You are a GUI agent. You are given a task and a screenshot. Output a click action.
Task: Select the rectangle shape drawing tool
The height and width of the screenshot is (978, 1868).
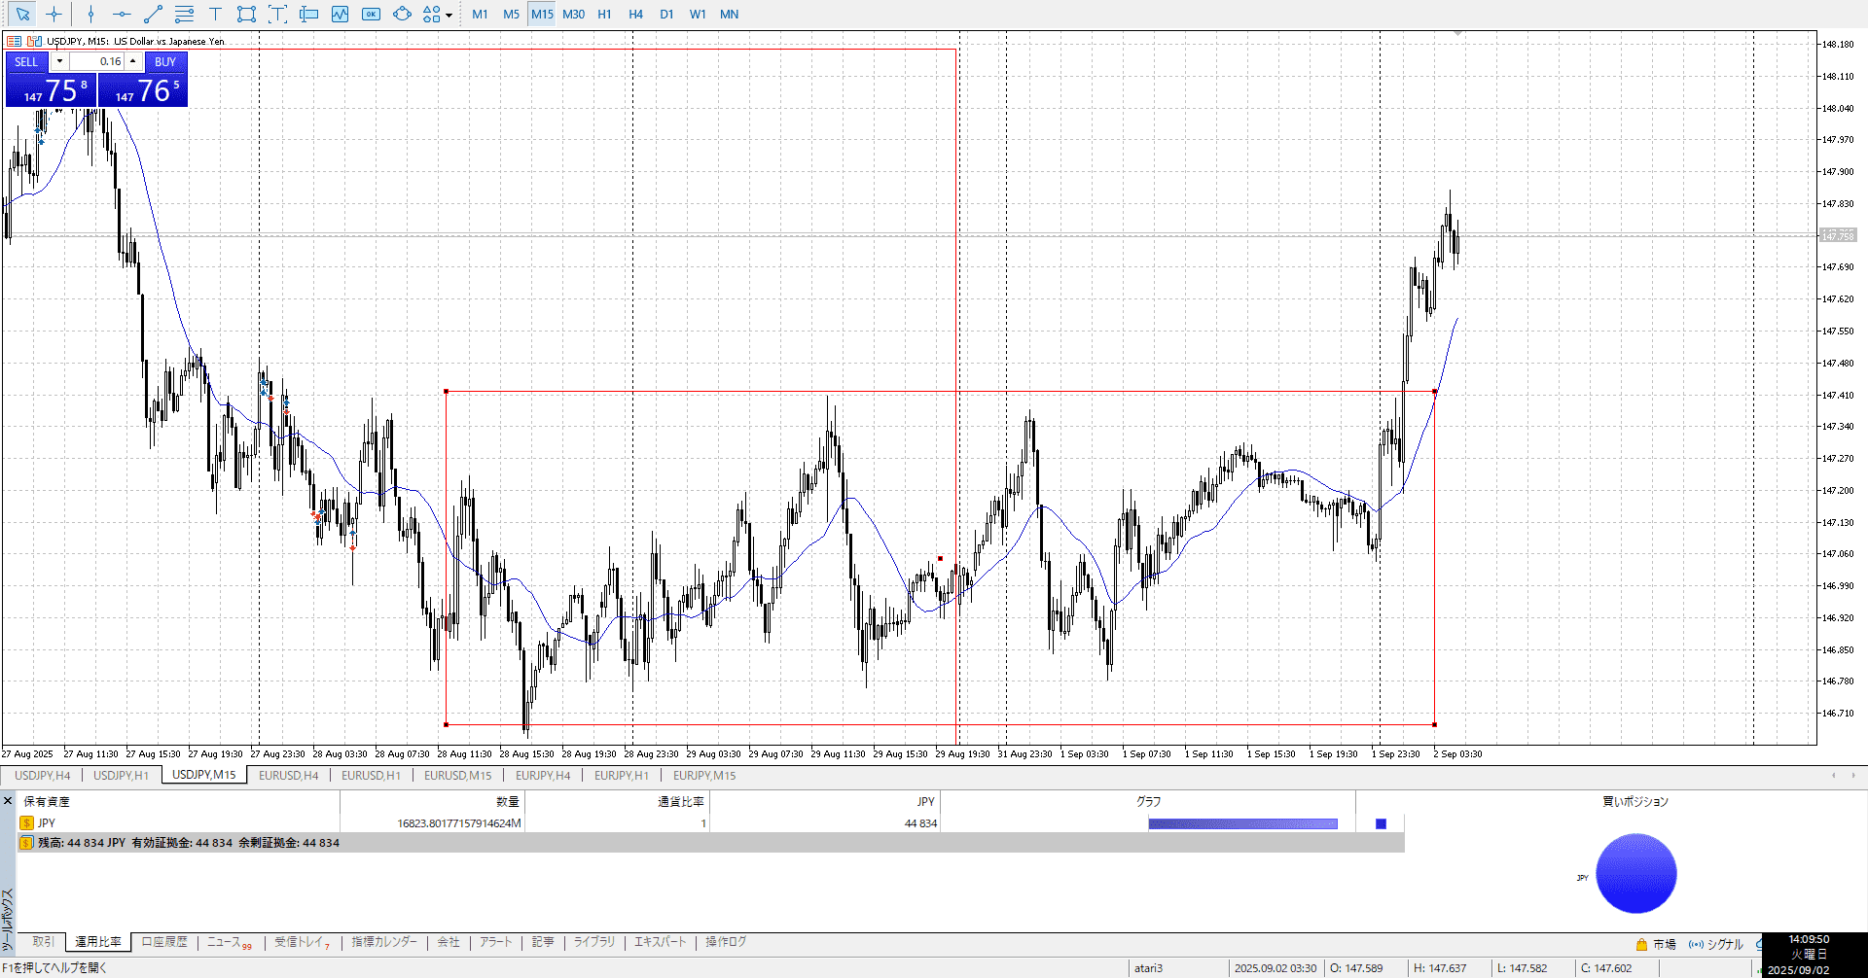click(246, 15)
